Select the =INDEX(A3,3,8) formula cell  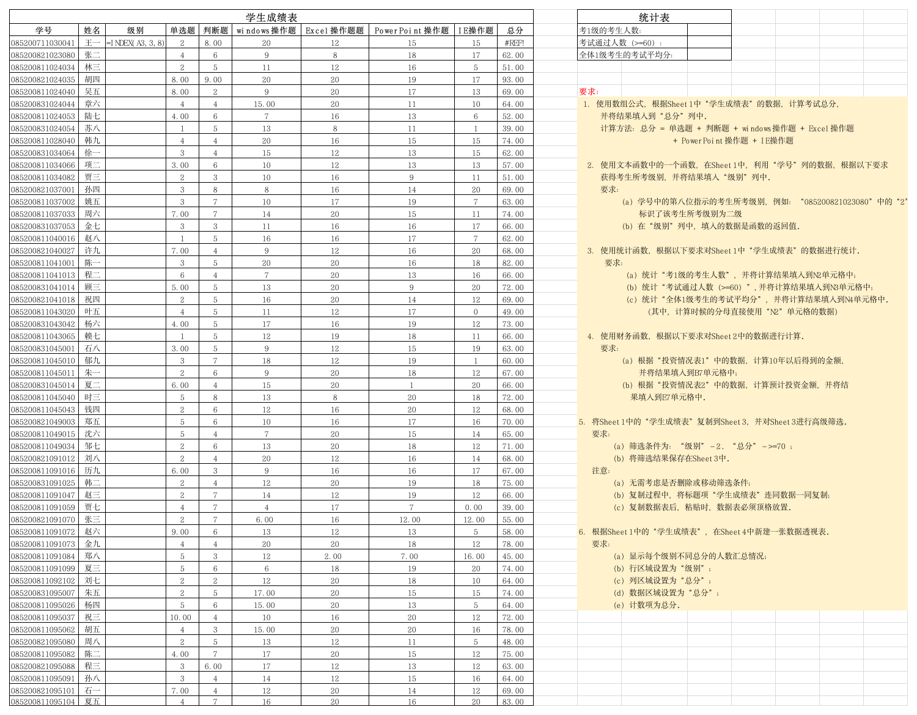[x=136, y=43]
